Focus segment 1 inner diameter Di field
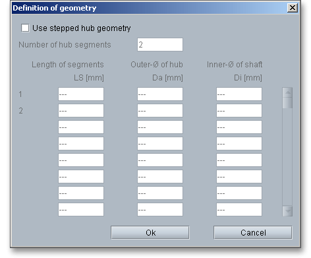Screen dimensions: 311x258 tap(239, 94)
